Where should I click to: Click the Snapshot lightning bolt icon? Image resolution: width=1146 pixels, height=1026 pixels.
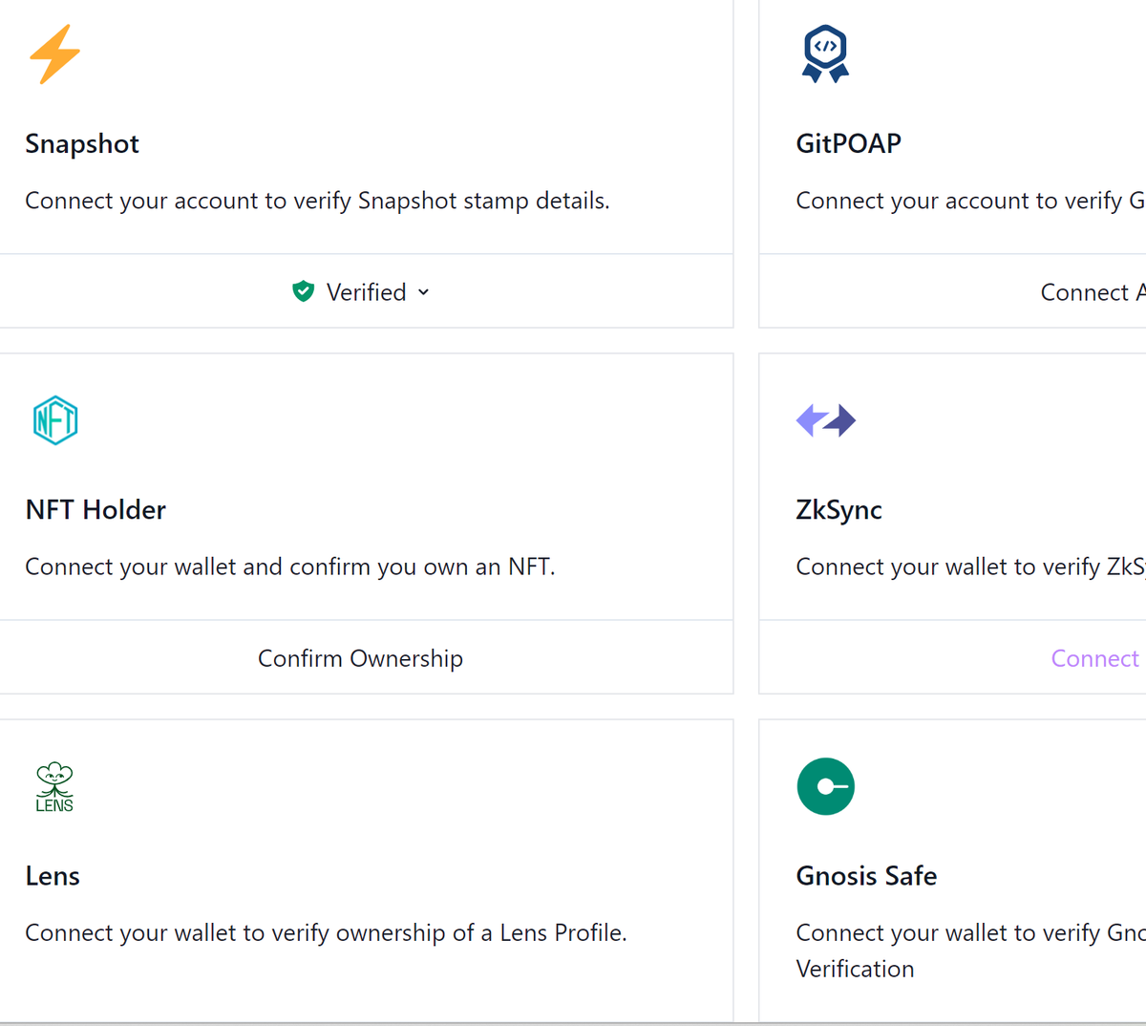[x=55, y=54]
